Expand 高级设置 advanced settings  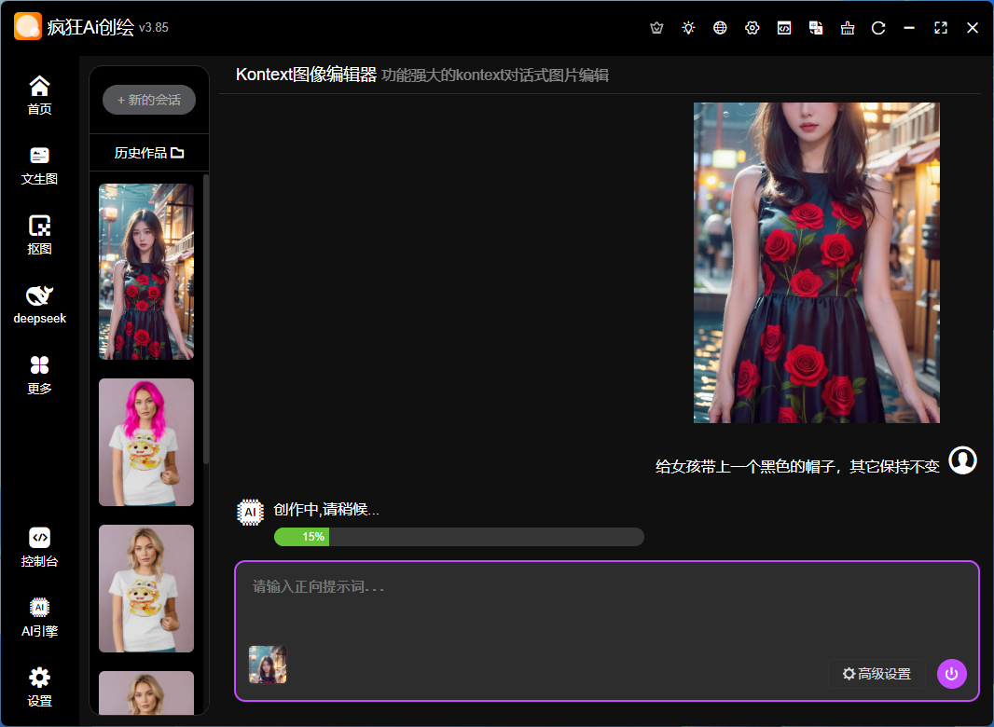click(877, 674)
